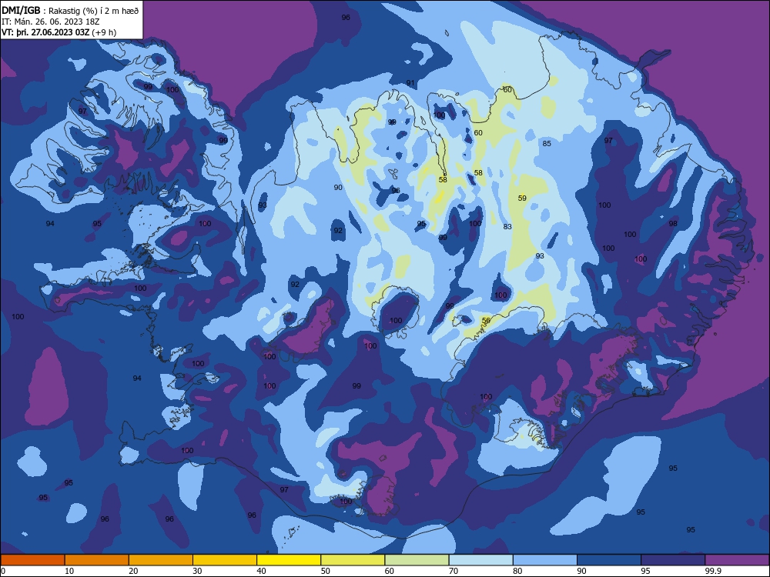Click the title text 'DMI/IGB : Rakastig (%) í 2 m hæð'
Image resolution: width=770 pixels, height=577 pixels.
[x=71, y=11]
